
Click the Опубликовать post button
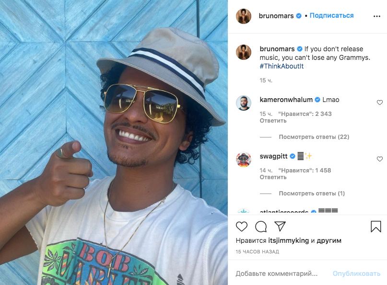pos(356,274)
